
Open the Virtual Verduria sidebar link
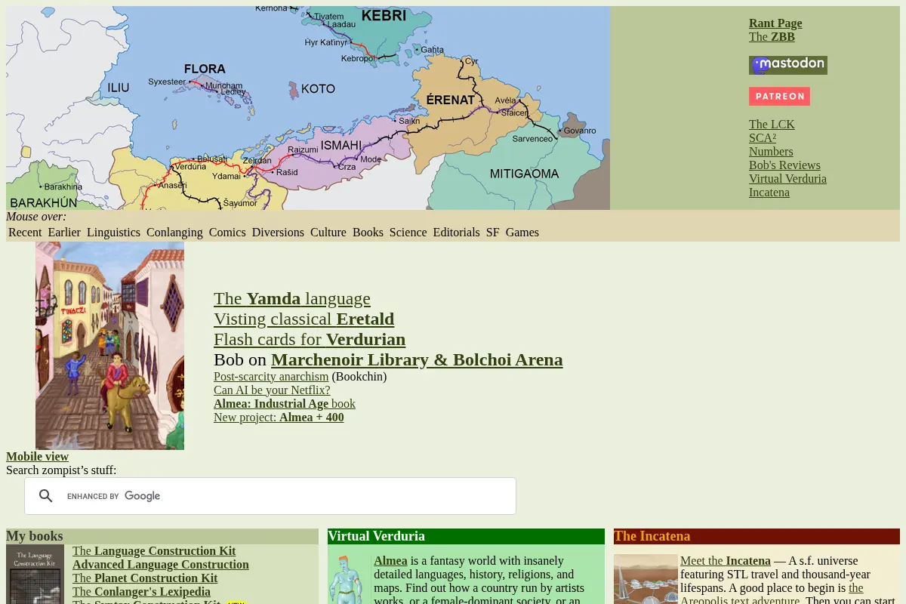point(787,179)
